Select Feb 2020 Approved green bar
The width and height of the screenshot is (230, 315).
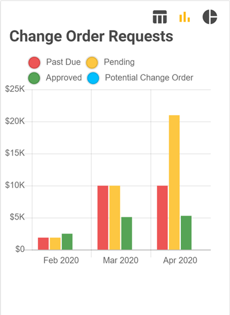tap(67, 242)
